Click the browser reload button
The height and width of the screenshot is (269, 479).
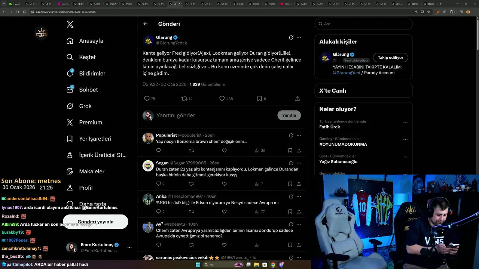(x=17, y=12)
